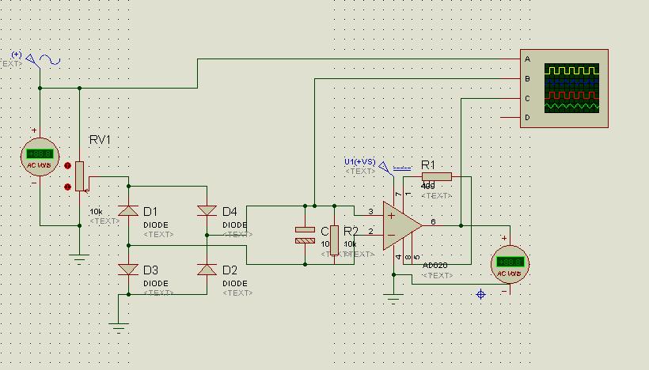Click the left AC voltmeter beside RV1
The height and width of the screenshot is (370, 649).
coord(40,157)
